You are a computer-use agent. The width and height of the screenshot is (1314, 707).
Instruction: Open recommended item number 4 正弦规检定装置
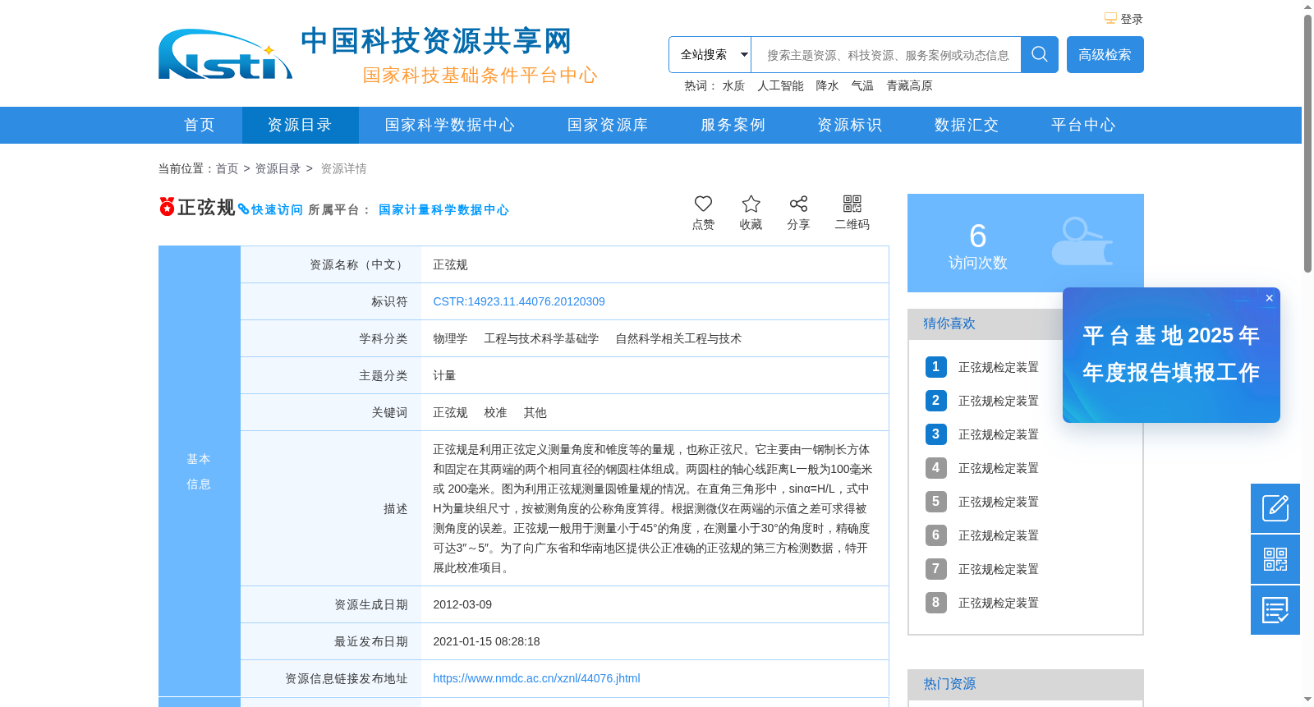999,468
